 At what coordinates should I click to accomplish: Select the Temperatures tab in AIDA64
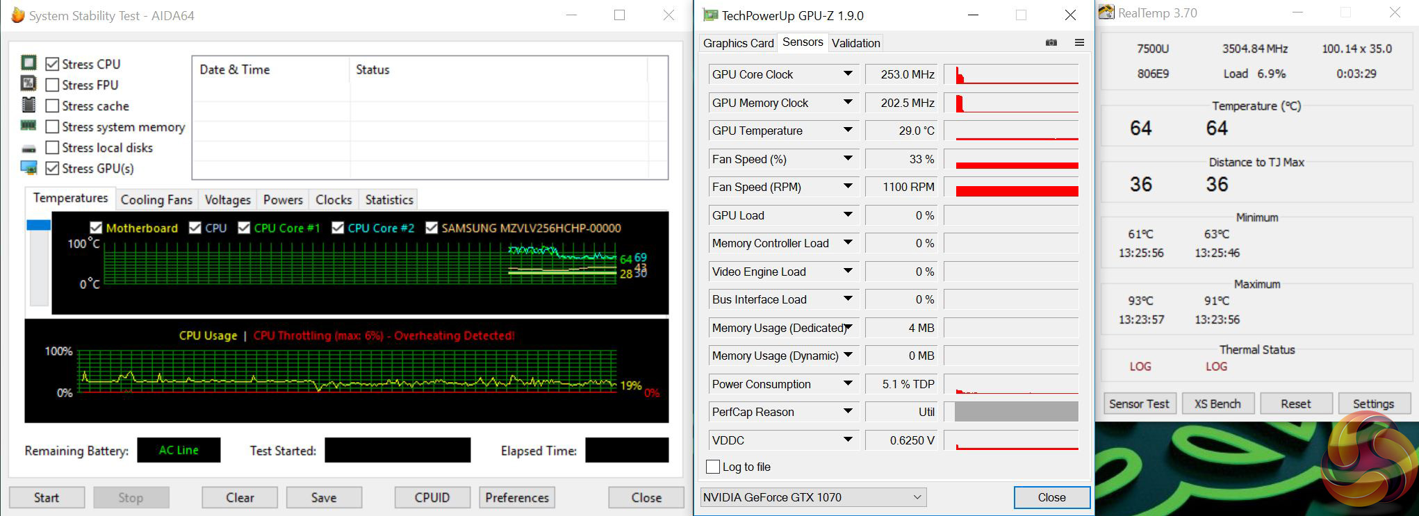[x=70, y=198]
